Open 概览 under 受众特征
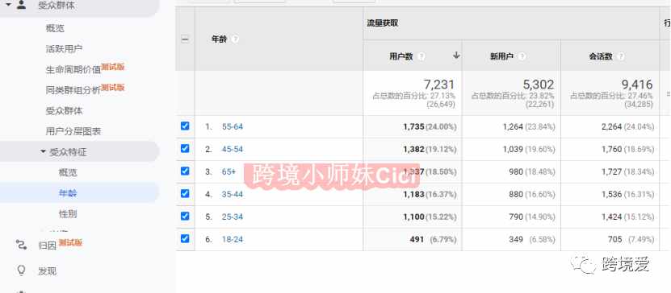Viewport: 671px width, 293px height. pyautogui.click(x=68, y=173)
